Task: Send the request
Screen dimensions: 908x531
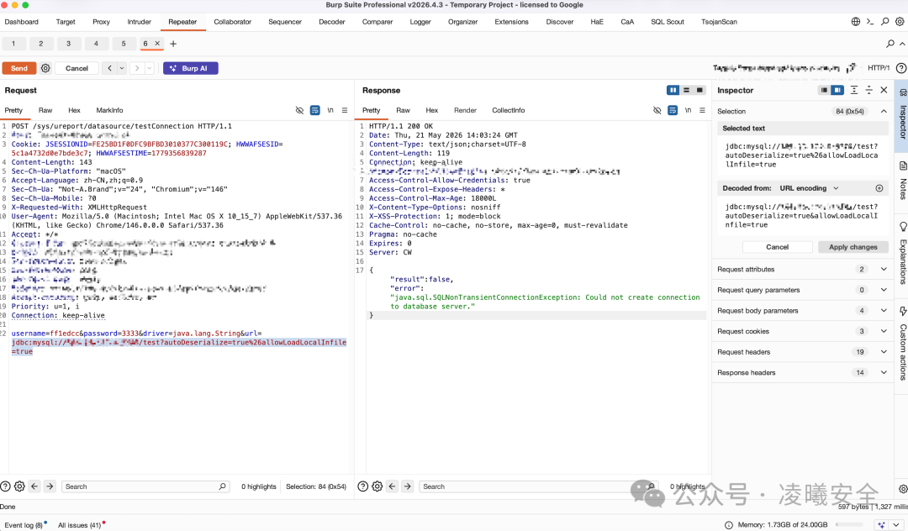Action: click(19, 68)
